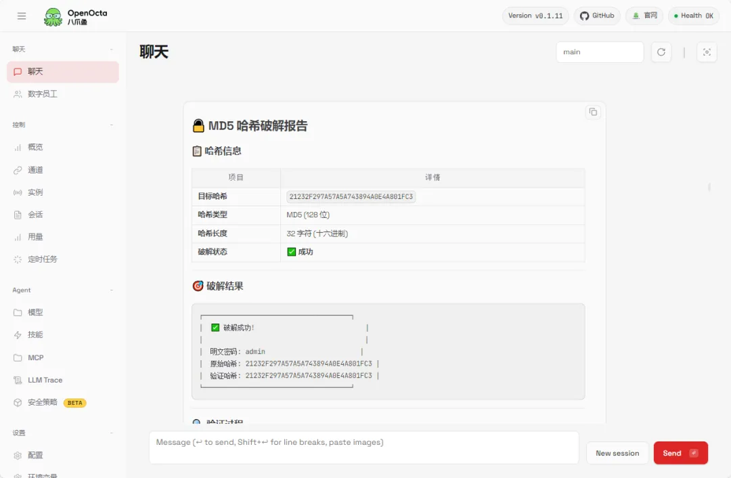The image size is (731, 478).
Task: Copy the MD5 report message
Action: [593, 112]
